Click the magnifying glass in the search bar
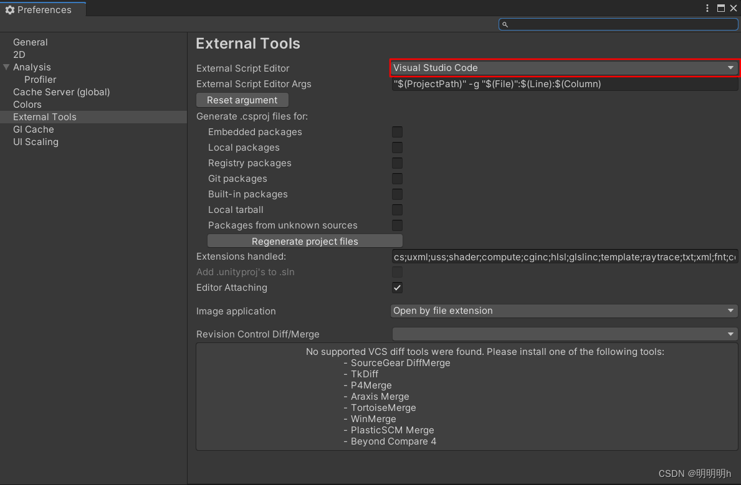Screen dimensions: 741x485 [506, 24]
